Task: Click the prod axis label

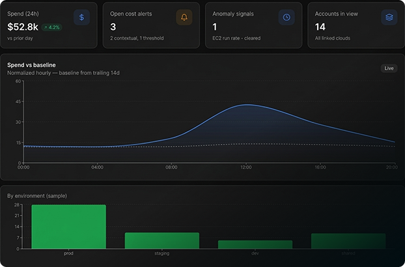Action: 68,253
